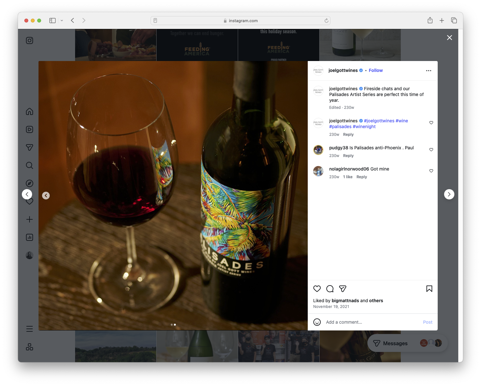481x386 pixels.
Task: Open direct messages paper-plane icon in sidebar
Action: (x=30, y=147)
